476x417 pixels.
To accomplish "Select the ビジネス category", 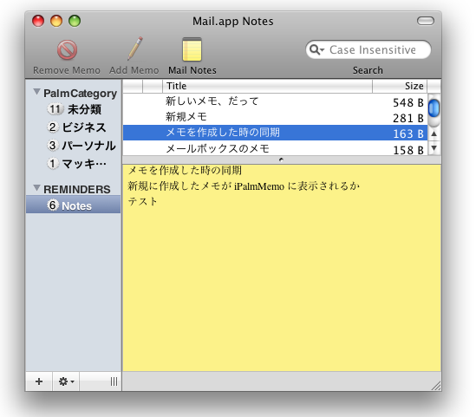I will (76, 127).
